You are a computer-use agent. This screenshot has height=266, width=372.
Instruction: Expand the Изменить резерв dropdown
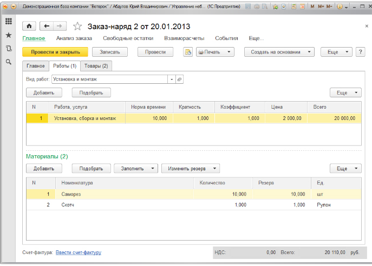193,168
